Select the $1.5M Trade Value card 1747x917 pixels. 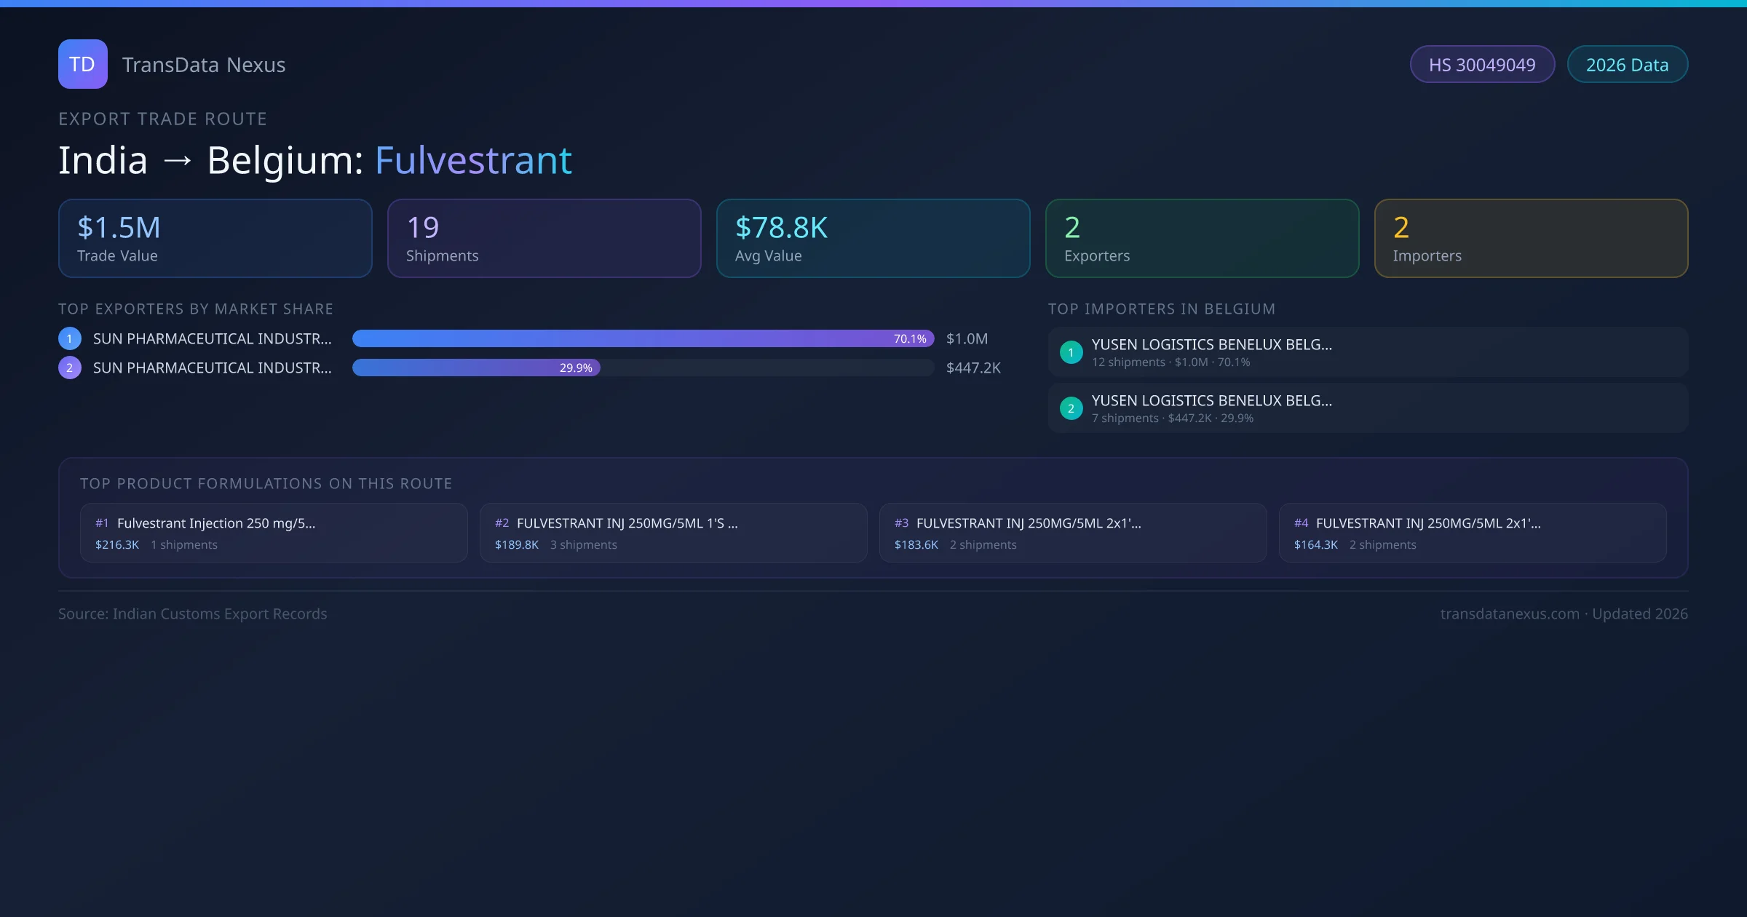(x=215, y=239)
